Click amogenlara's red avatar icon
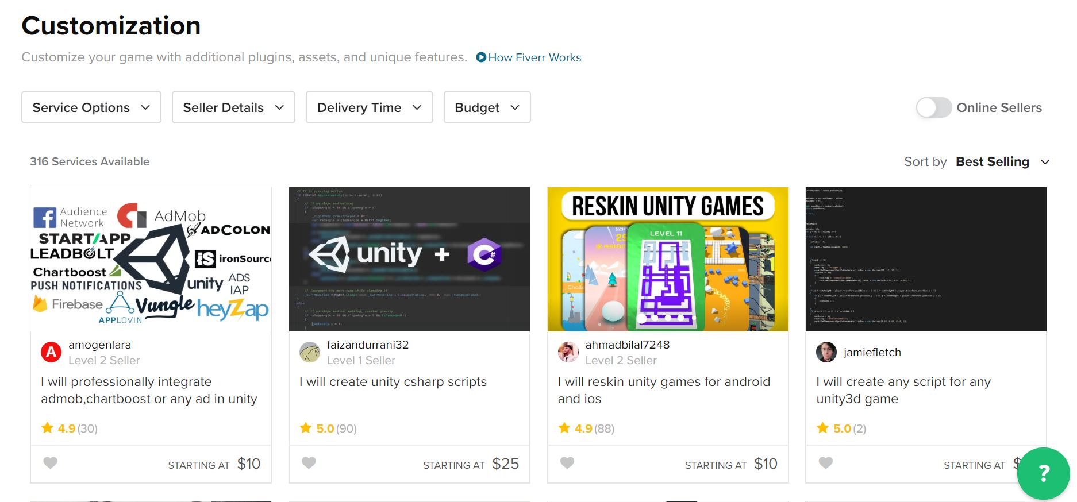Image resolution: width=1077 pixels, height=502 pixels. (x=51, y=352)
